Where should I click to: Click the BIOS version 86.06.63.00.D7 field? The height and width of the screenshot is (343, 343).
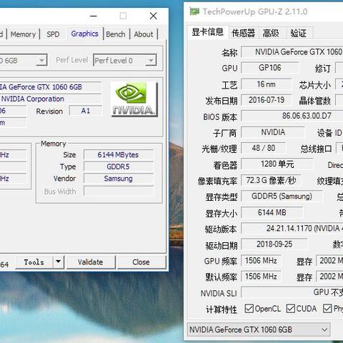coord(292,116)
